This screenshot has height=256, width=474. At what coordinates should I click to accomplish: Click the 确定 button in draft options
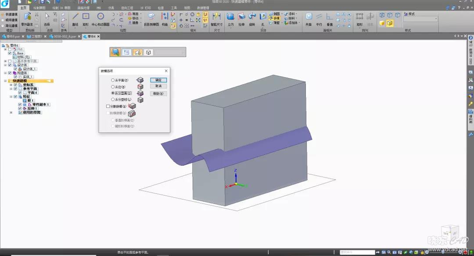[x=158, y=80]
